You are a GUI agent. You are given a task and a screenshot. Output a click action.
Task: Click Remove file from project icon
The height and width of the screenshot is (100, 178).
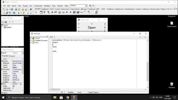[x=26, y=9]
